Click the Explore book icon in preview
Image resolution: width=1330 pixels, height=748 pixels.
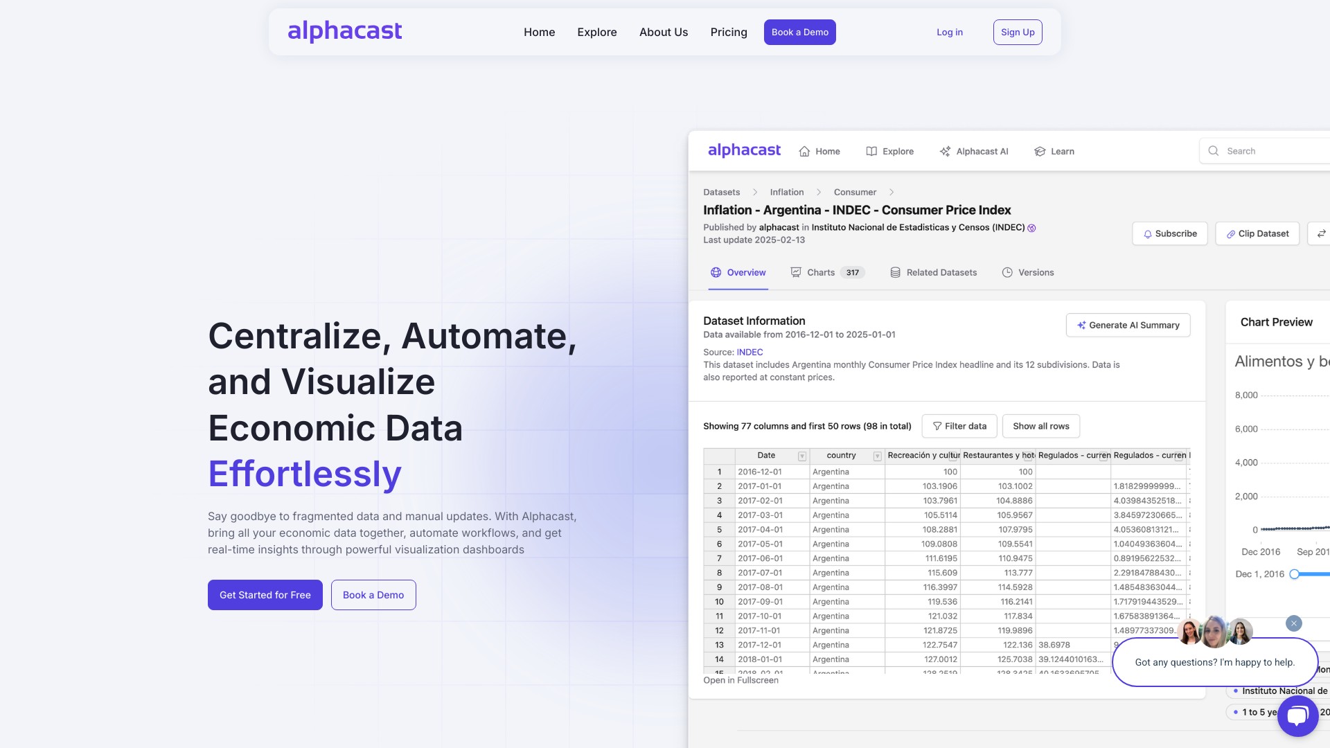click(x=871, y=152)
